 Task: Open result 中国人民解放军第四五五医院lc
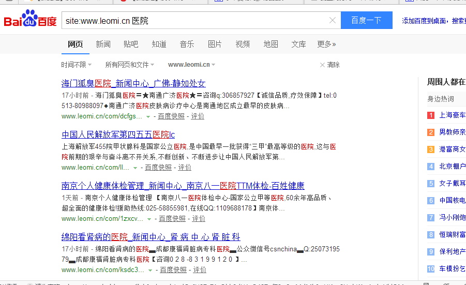tap(118, 134)
